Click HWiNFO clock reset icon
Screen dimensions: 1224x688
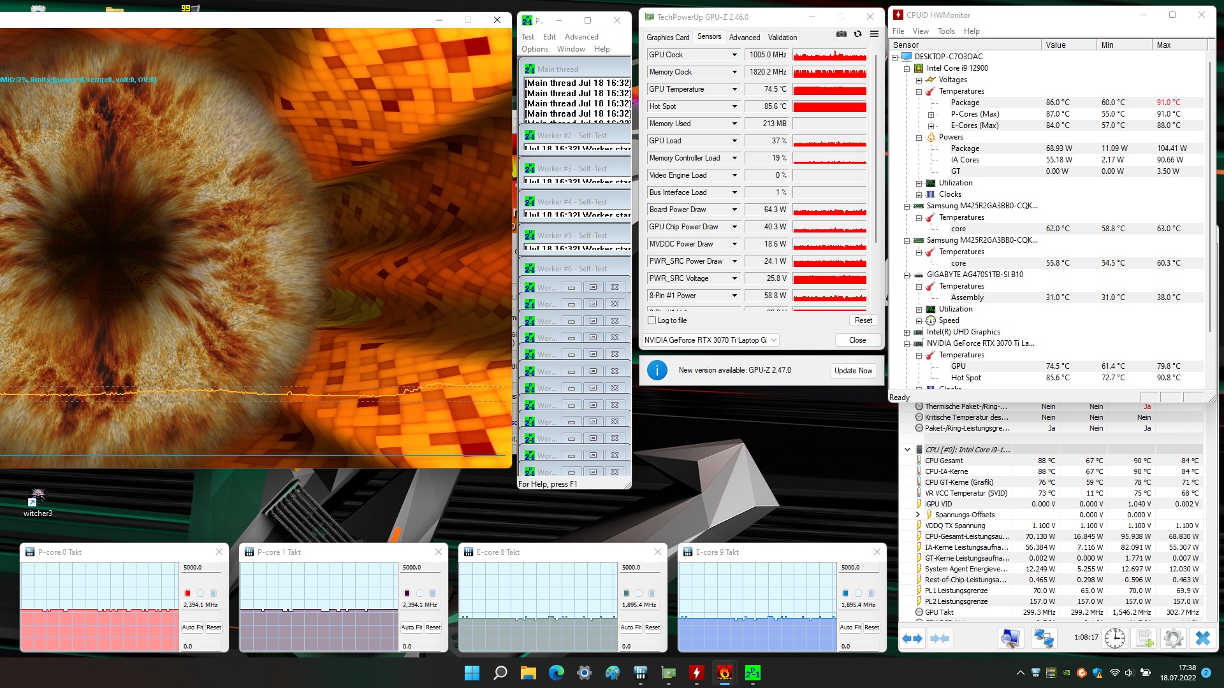click(1115, 638)
